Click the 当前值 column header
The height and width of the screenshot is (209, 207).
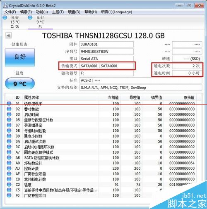pos(113,97)
